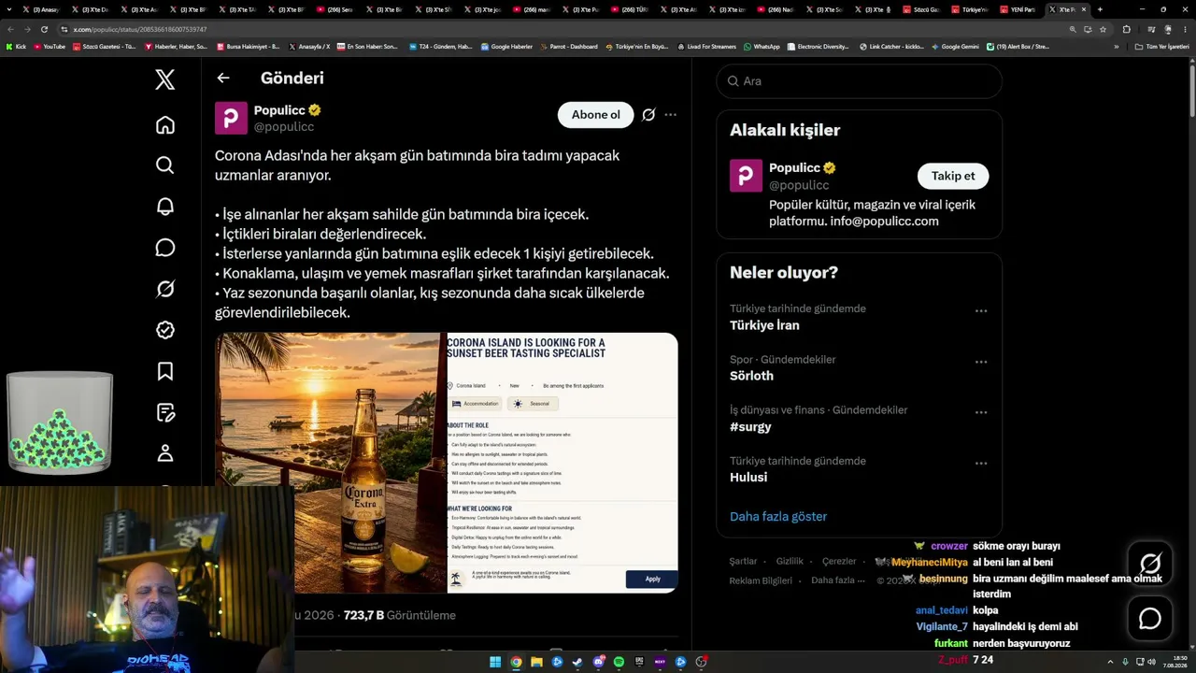Open File Explorer from the taskbar
The image size is (1196, 673).
(536, 662)
